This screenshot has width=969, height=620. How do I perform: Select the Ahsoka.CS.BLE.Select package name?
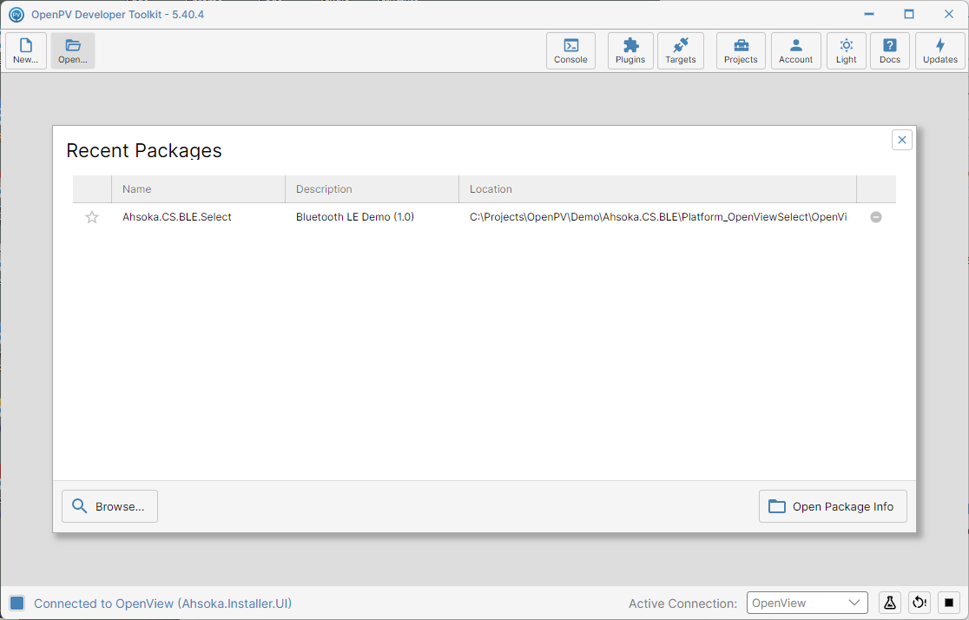pyautogui.click(x=177, y=217)
